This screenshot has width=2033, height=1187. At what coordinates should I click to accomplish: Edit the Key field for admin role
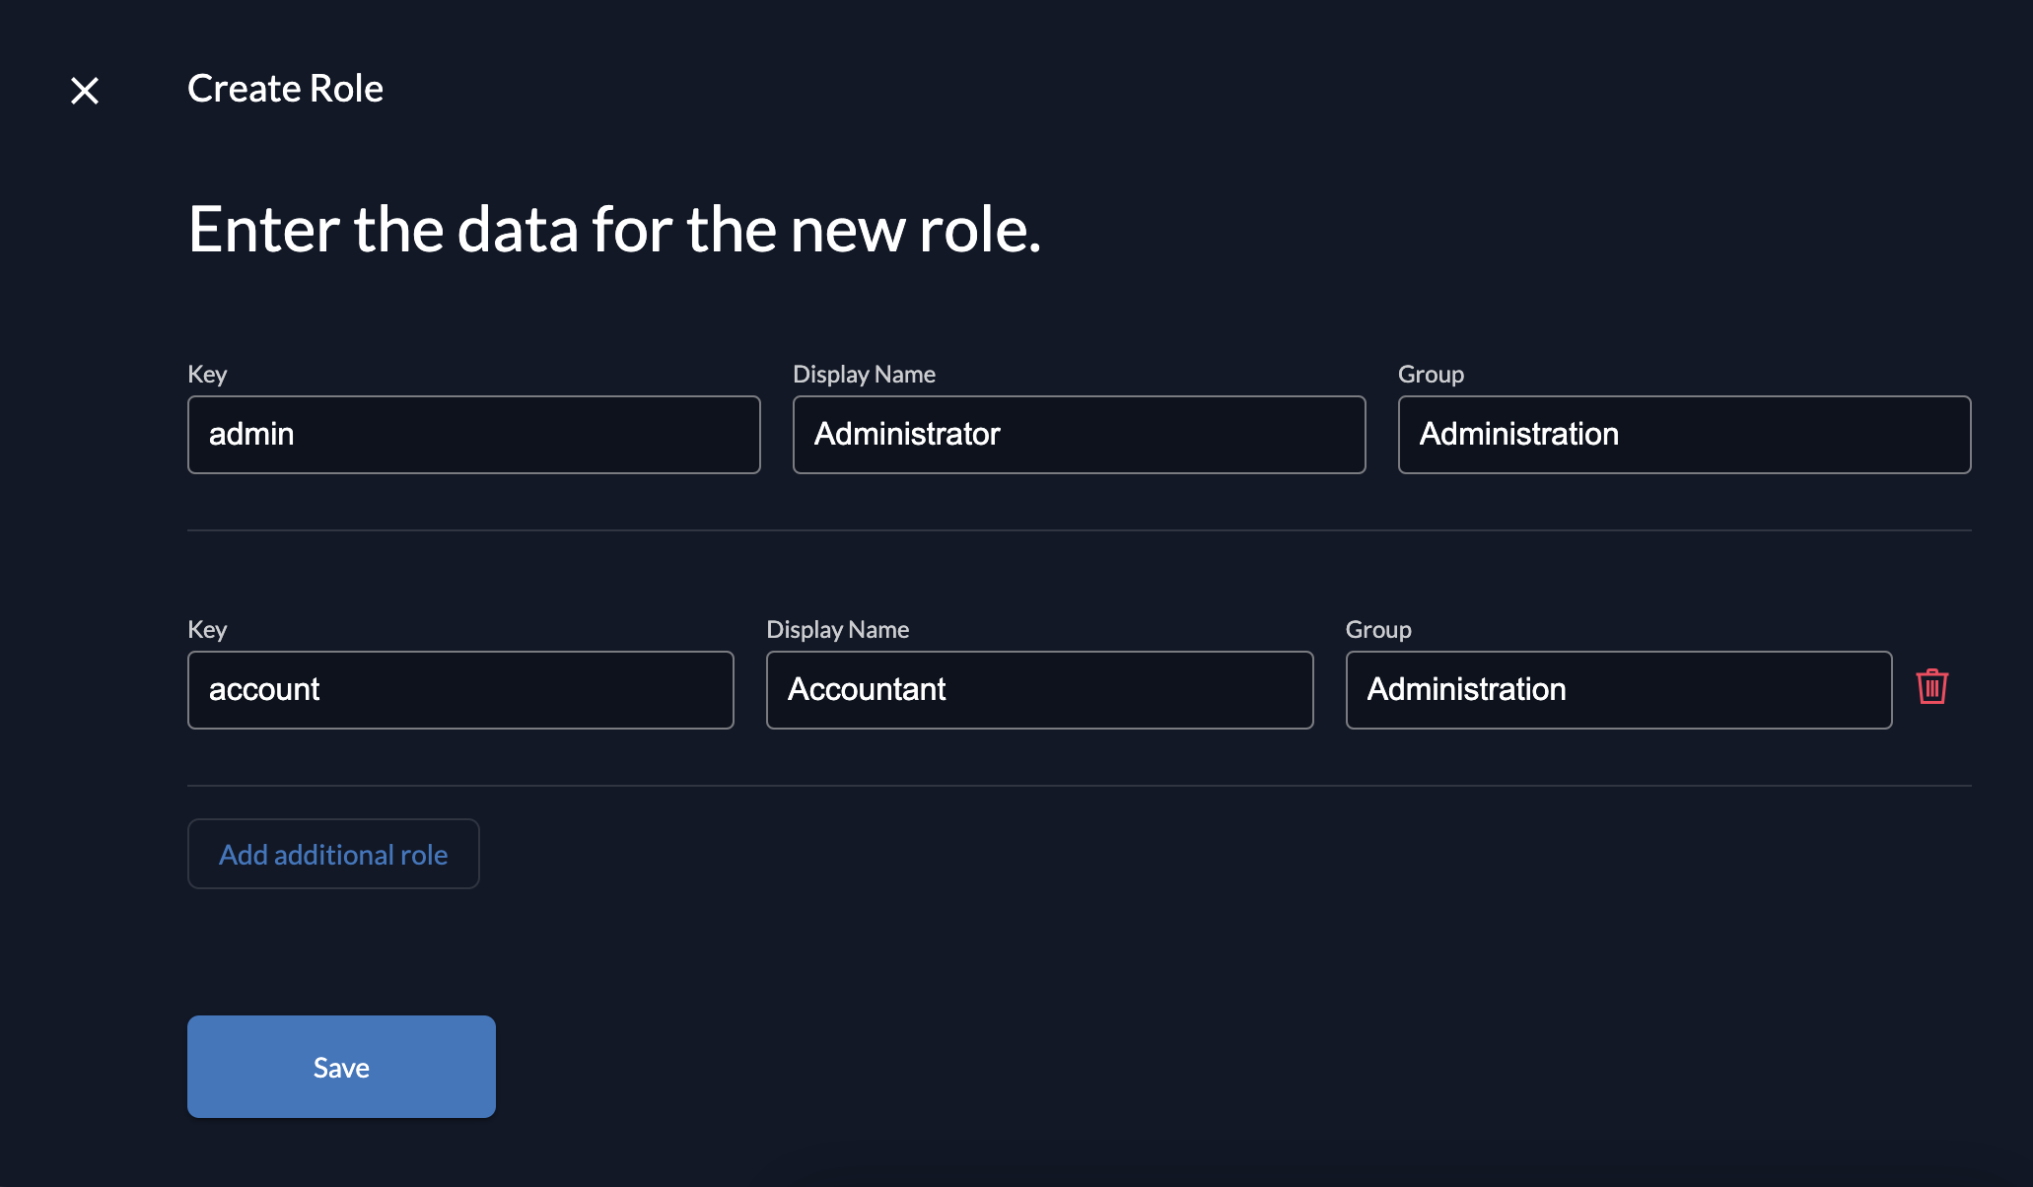(x=474, y=434)
